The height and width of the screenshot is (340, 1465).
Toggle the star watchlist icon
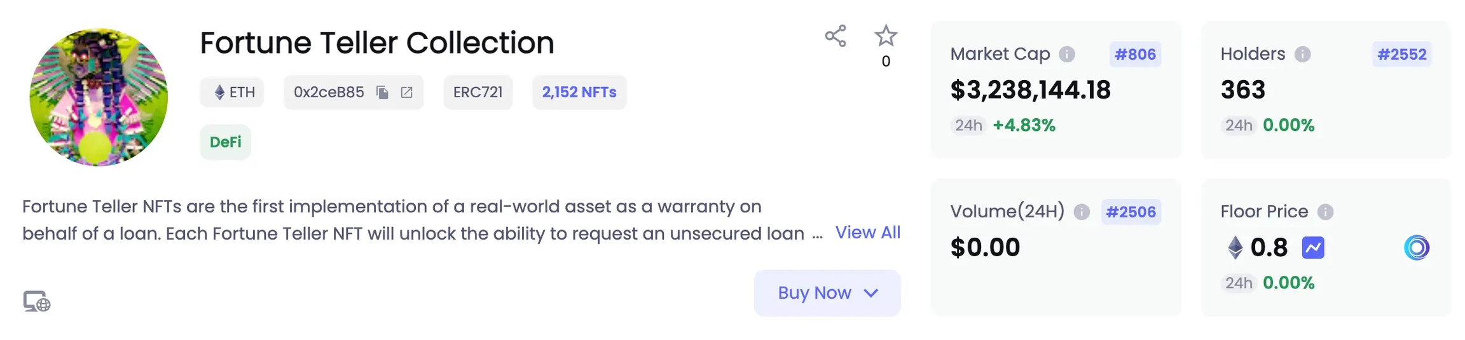885,36
